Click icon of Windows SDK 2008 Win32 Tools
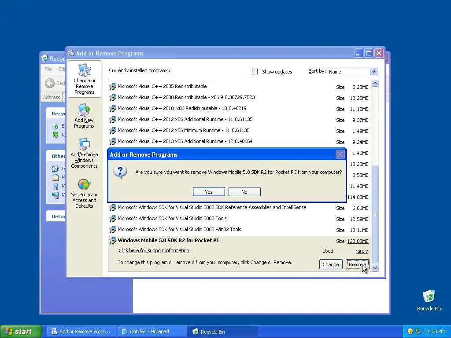451x338 pixels. (113, 229)
